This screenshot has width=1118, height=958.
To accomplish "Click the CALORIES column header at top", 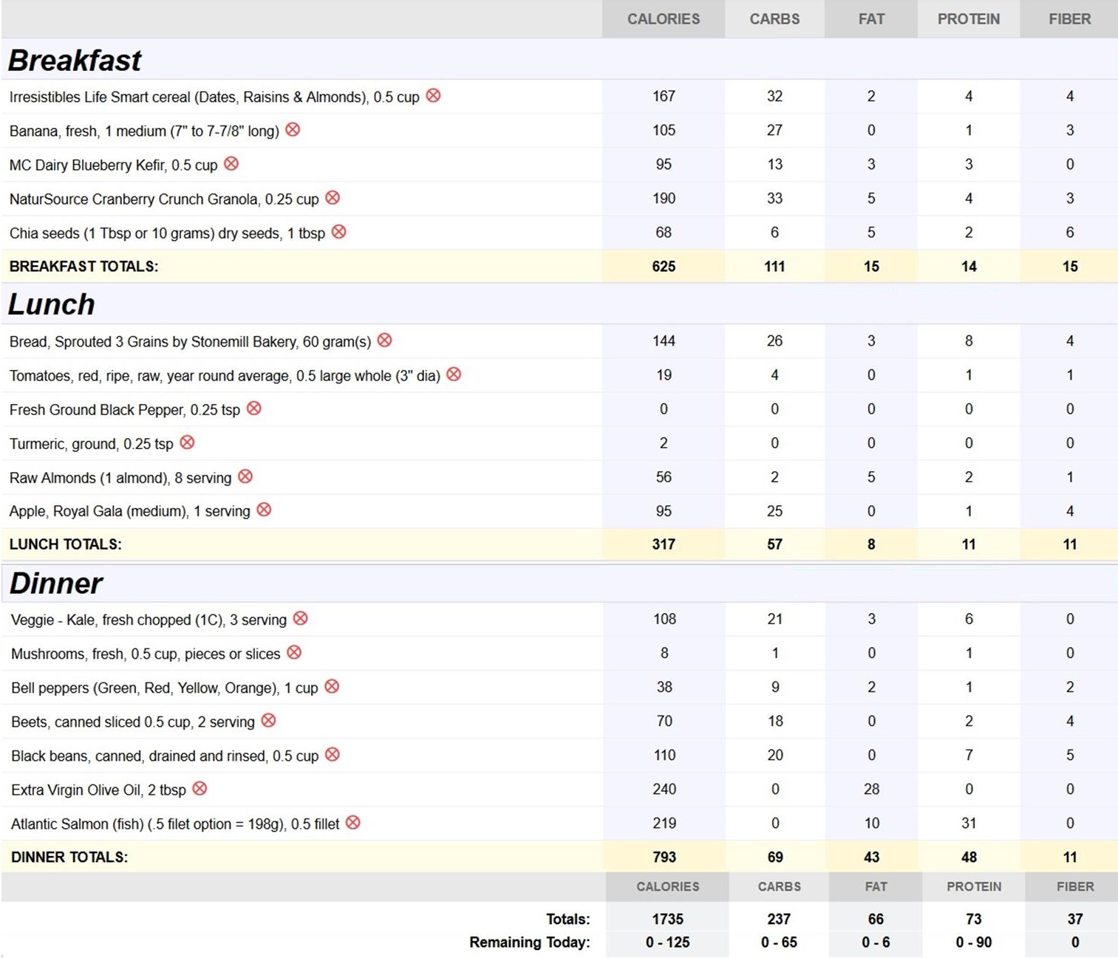I will coord(663,19).
